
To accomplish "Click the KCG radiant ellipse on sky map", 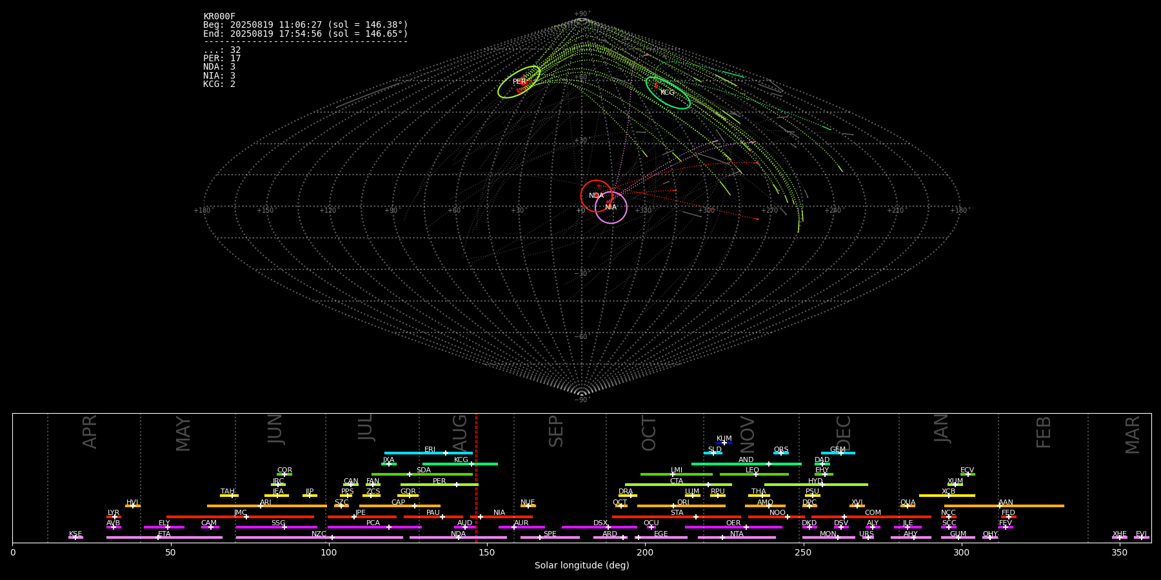I will pyautogui.click(x=668, y=93).
